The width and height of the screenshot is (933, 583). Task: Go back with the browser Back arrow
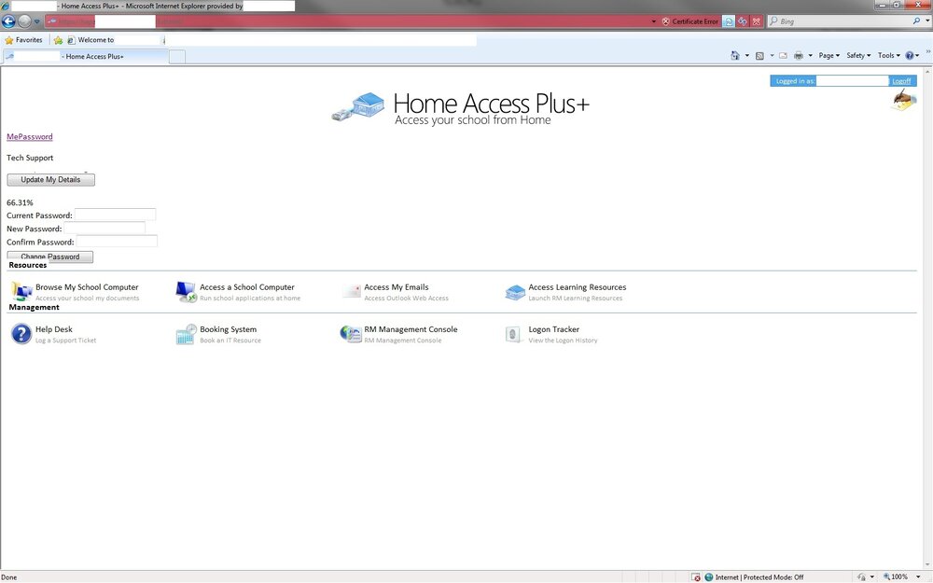(8, 21)
